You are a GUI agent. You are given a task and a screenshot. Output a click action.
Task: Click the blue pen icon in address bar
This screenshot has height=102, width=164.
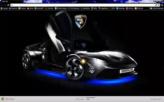tap(156, 5)
